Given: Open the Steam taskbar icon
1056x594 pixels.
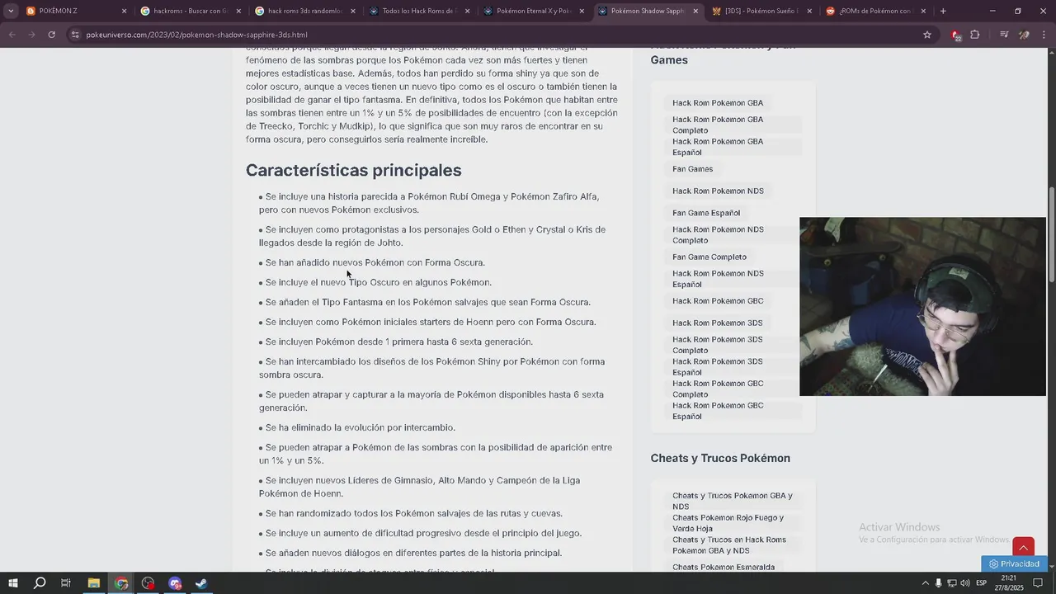Looking at the screenshot, I should [201, 583].
